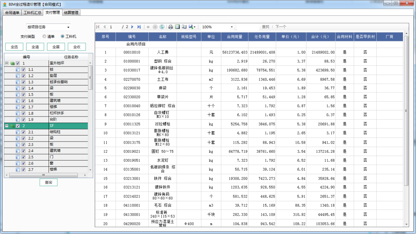Open page setup icon in toolbar

tap(184, 27)
